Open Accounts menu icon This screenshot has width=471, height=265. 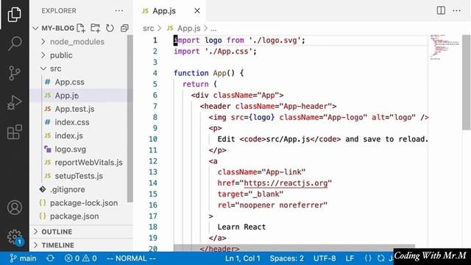coord(15,208)
